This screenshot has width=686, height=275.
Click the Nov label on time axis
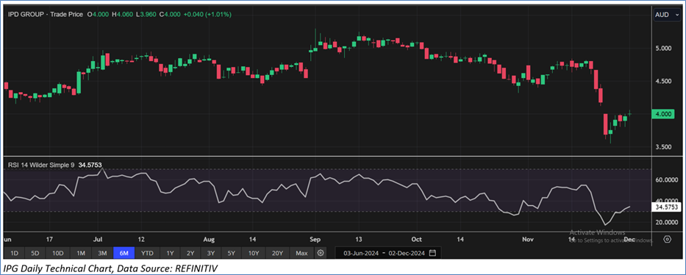click(528, 240)
